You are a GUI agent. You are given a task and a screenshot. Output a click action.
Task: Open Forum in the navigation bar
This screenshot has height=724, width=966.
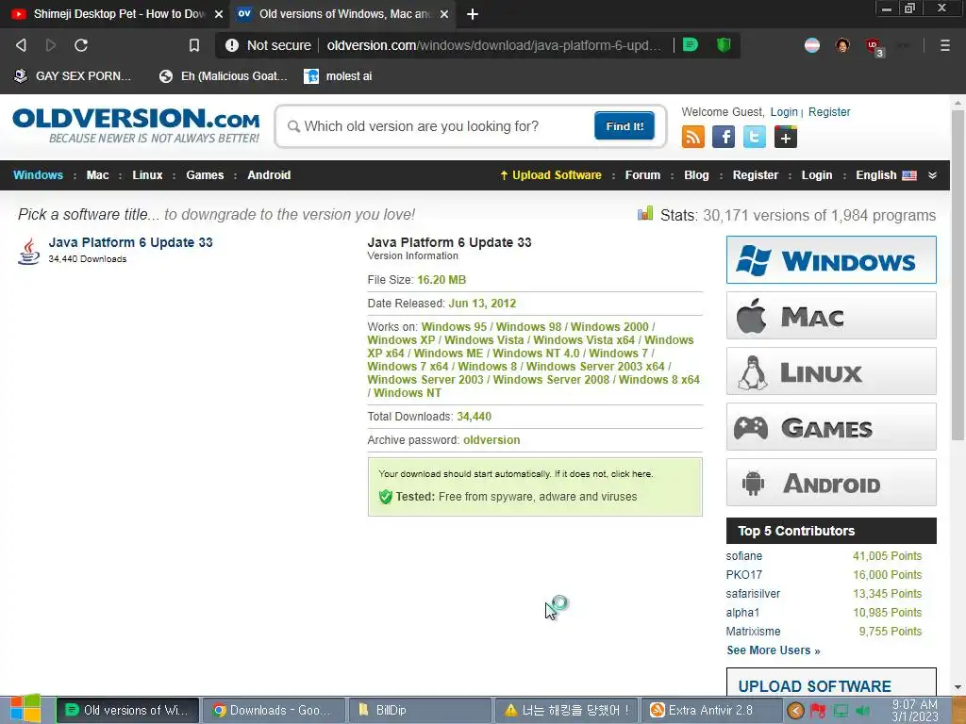point(642,174)
